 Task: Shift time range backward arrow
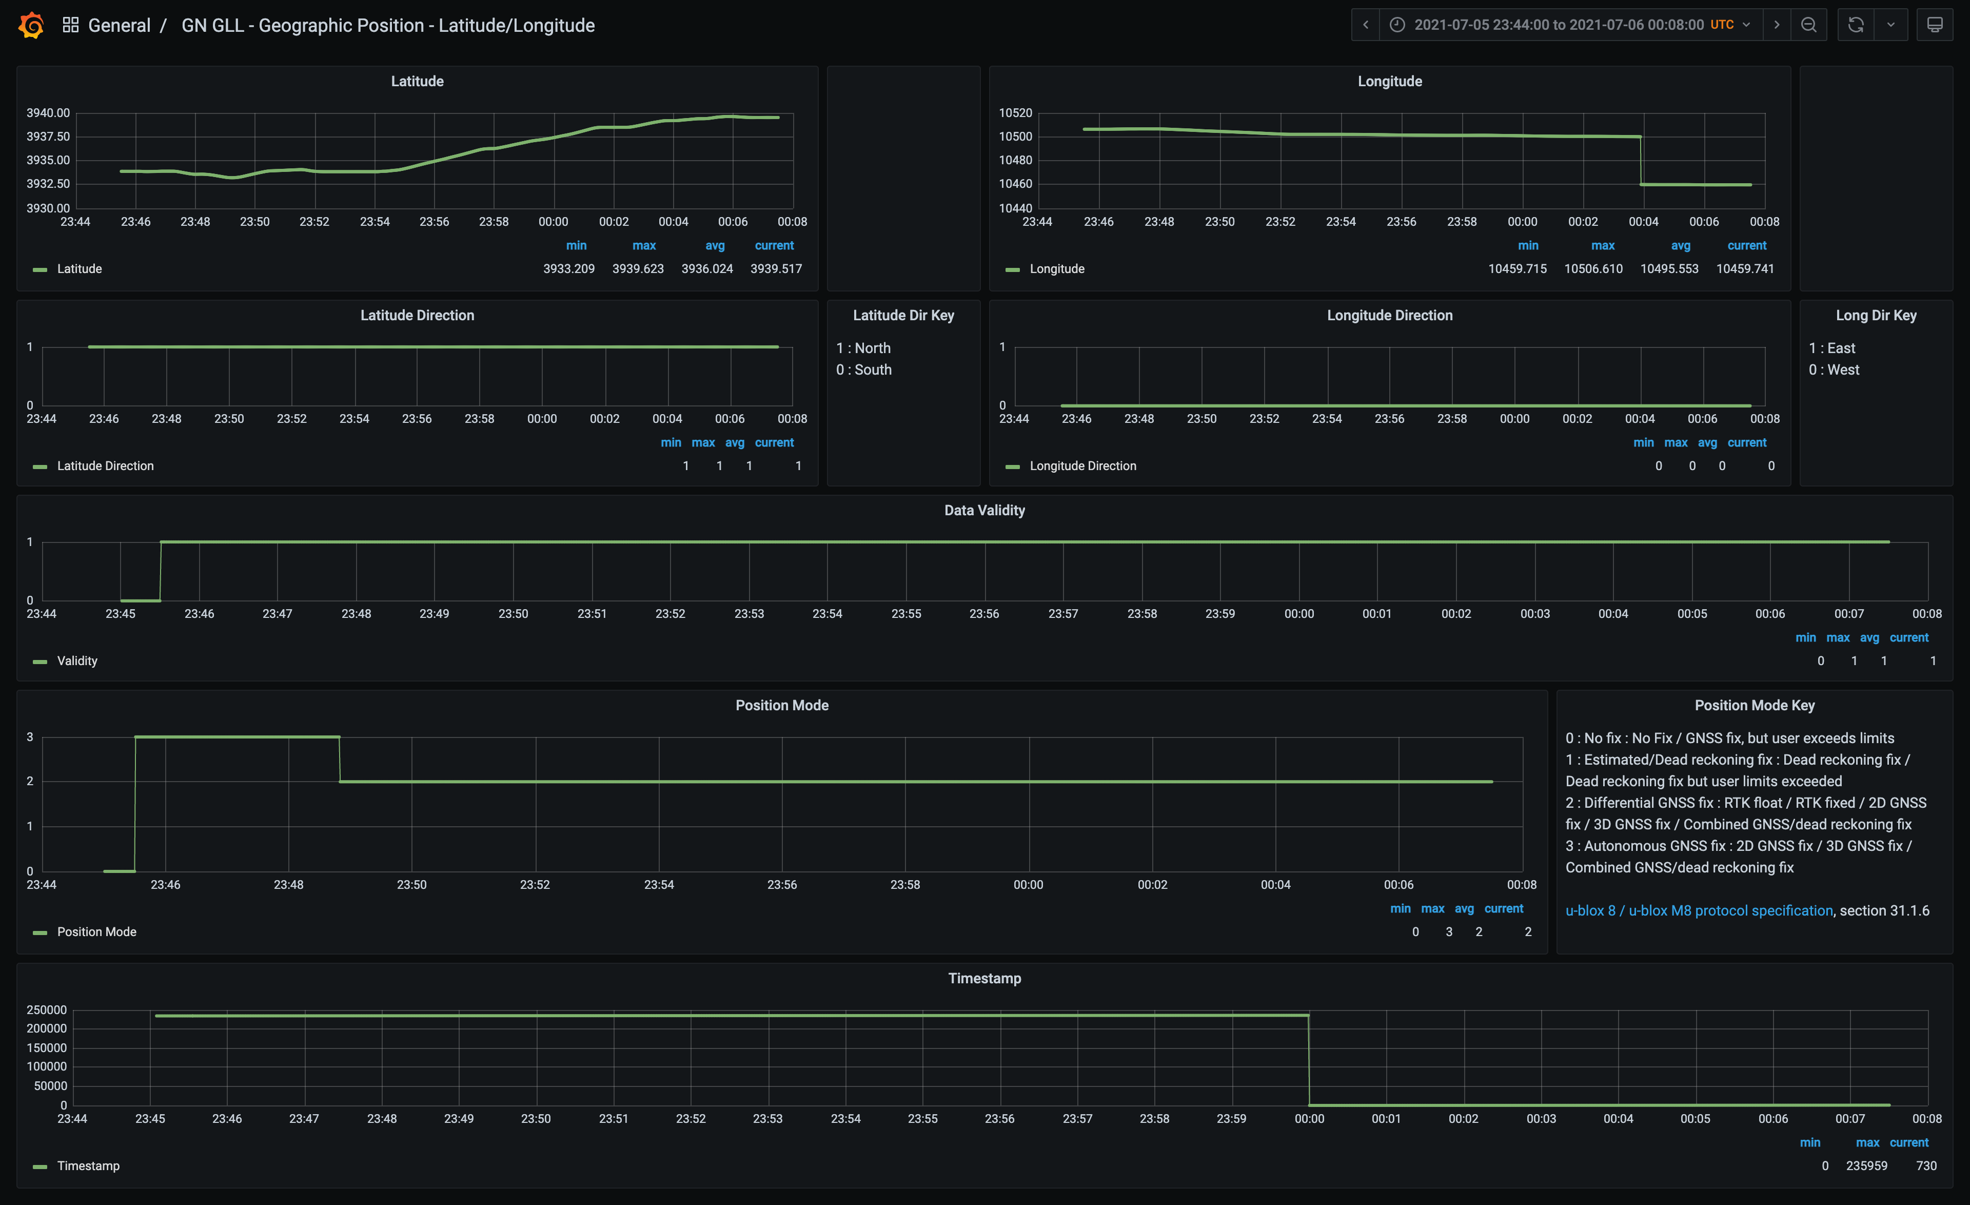coord(1366,25)
